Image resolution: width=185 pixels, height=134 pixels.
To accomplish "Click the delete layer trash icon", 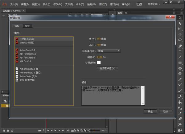I will 12,131.
